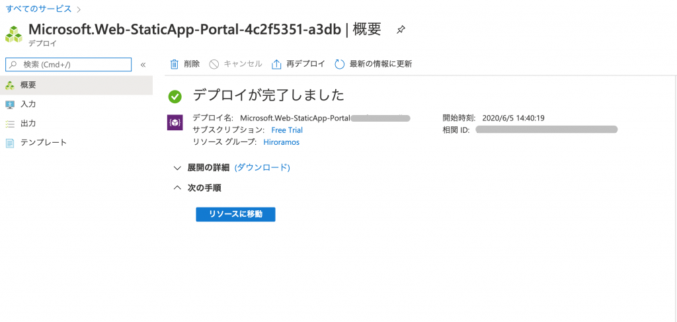Select 概要 in the sidebar menu
This screenshot has width=677, height=322.
76,85
